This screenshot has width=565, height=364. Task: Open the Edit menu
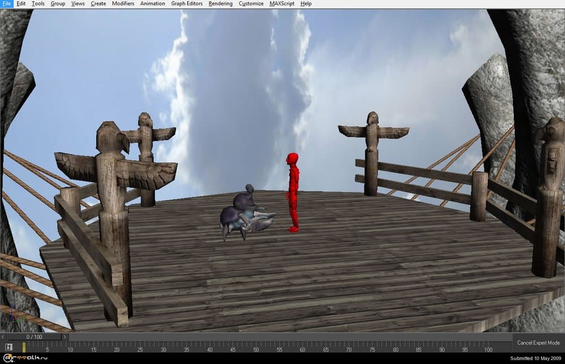pyautogui.click(x=21, y=3)
